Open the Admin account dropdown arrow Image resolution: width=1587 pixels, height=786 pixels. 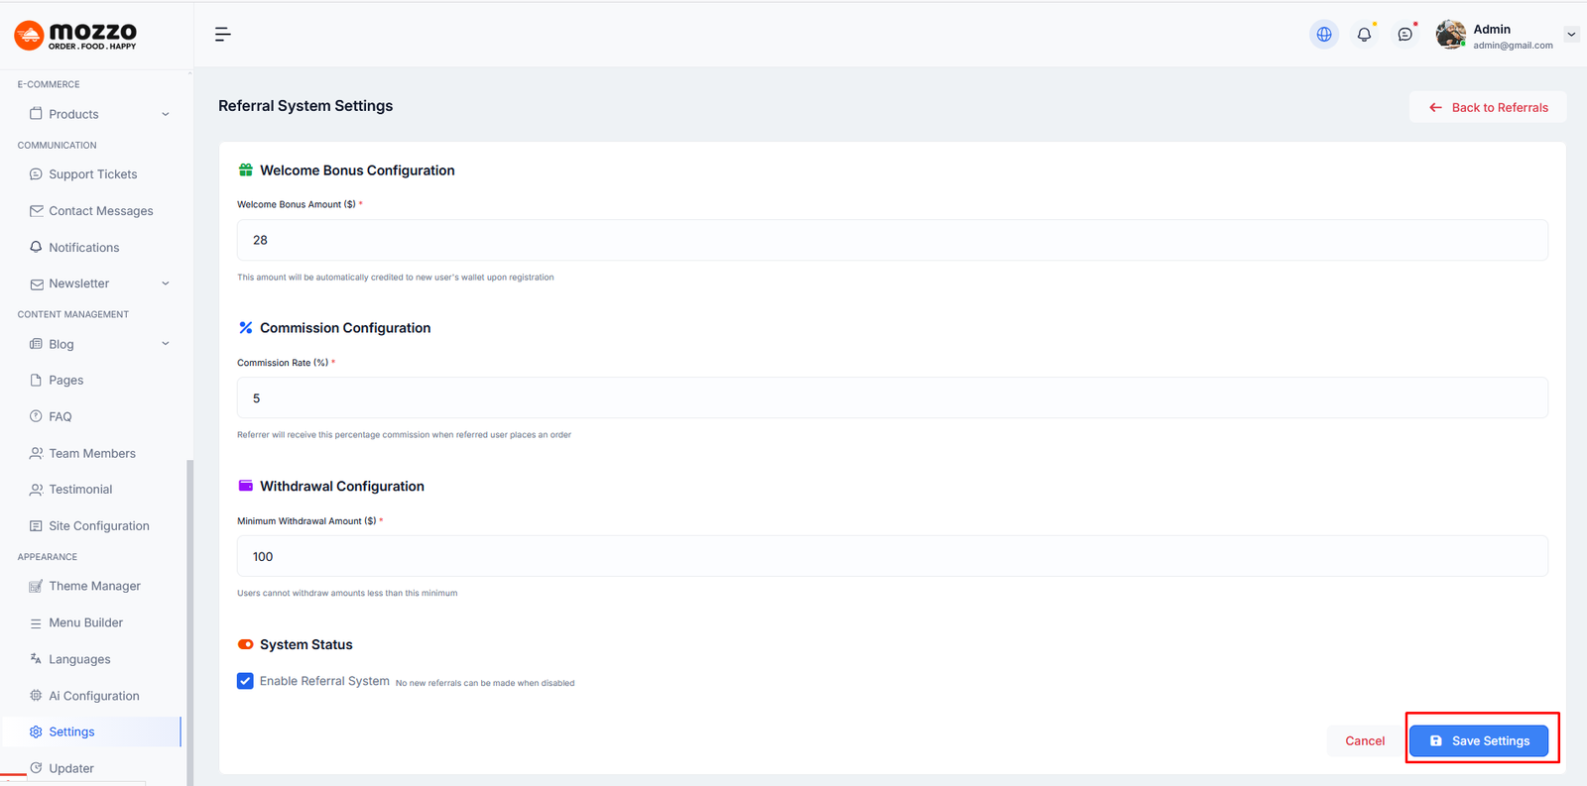pyautogui.click(x=1571, y=35)
